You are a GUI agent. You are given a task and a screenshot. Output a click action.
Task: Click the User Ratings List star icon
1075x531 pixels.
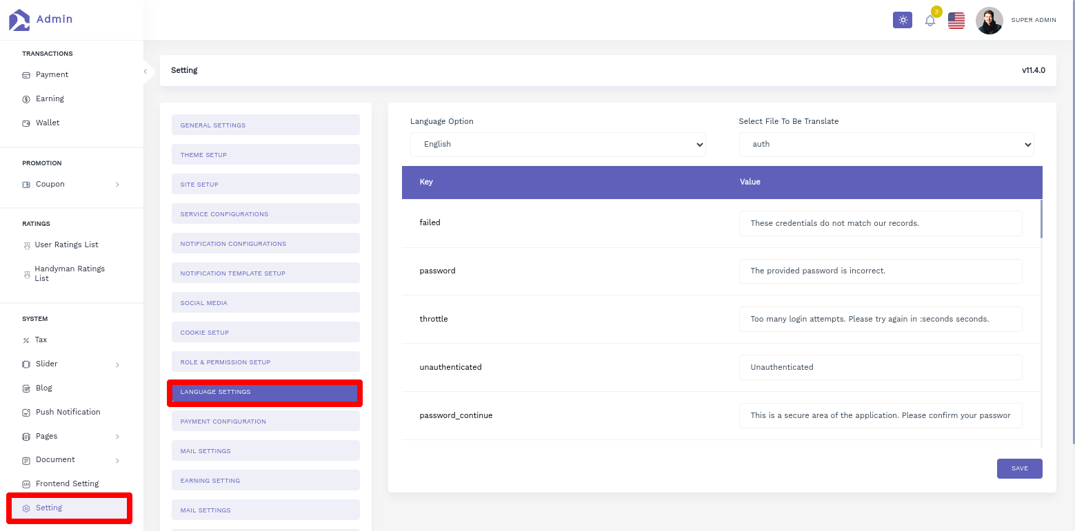[x=27, y=245]
